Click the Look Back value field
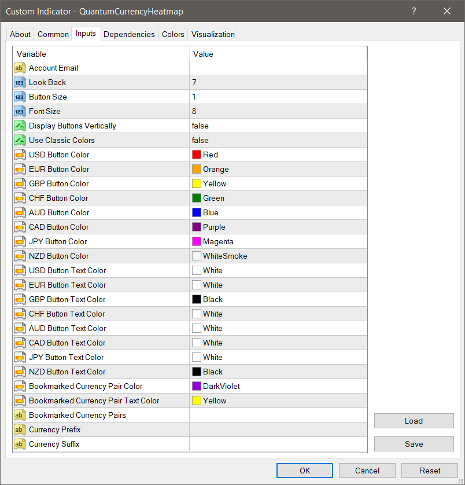The width and height of the screenshot is (465, 485). pyautogui.click(x=278, y=83)
